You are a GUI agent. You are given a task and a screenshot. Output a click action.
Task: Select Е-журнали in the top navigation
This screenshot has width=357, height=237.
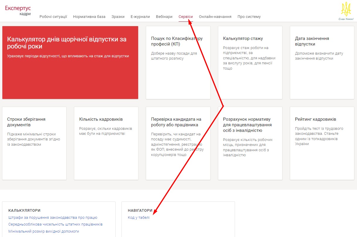pyautogui.click(x=140, y=17)
